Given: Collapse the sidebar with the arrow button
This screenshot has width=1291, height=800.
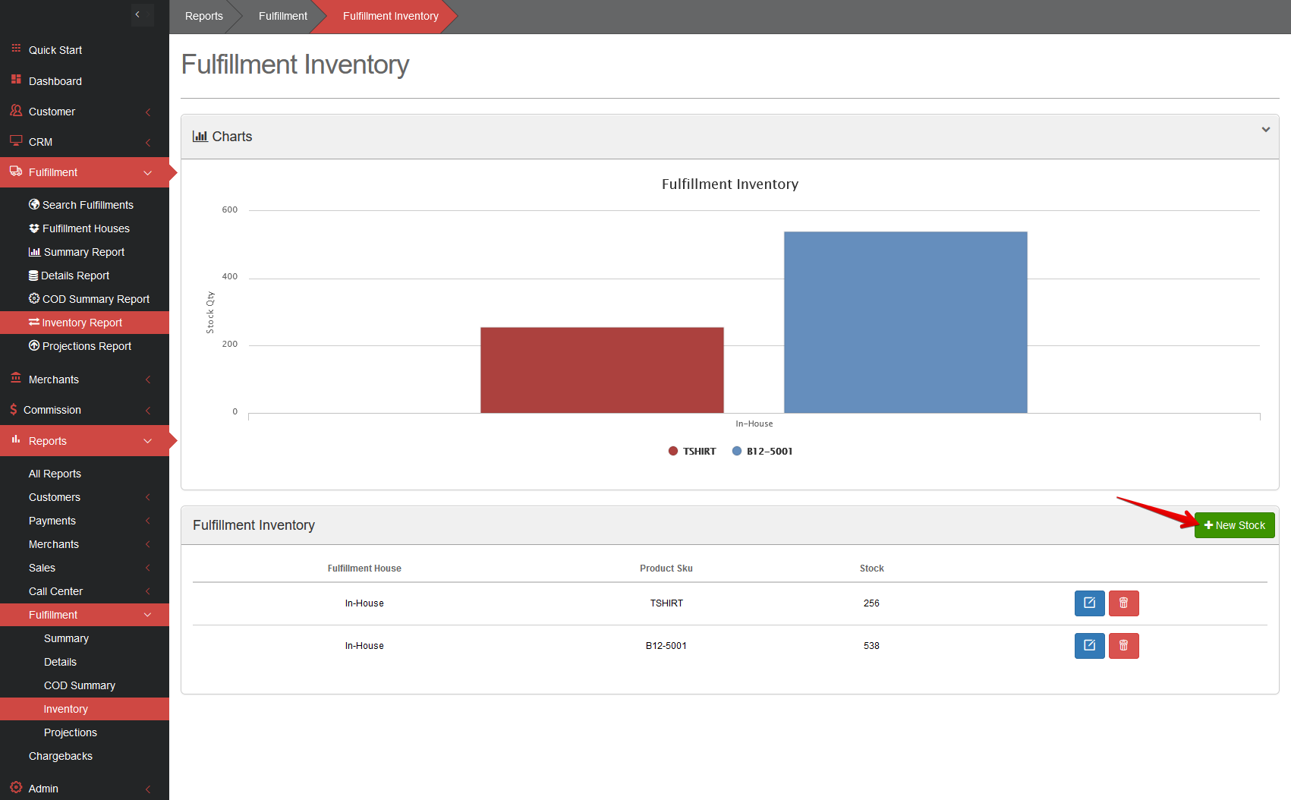Looking at the screenshot, I should tap(138, 14).
